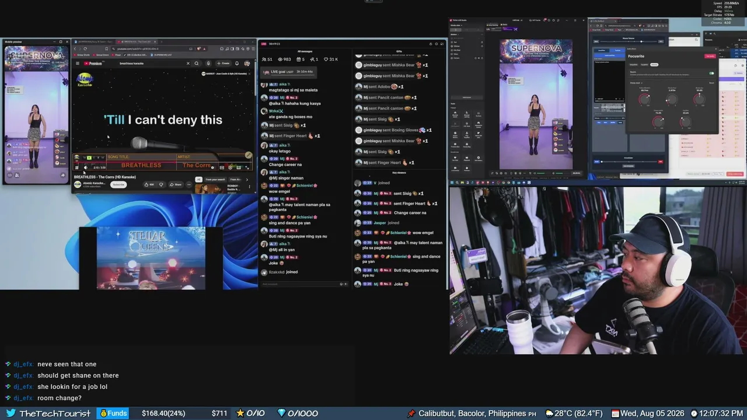The image size is (747, 420).
Task: Click the Crossfader slider in soundboard
Action: point(628,162)
